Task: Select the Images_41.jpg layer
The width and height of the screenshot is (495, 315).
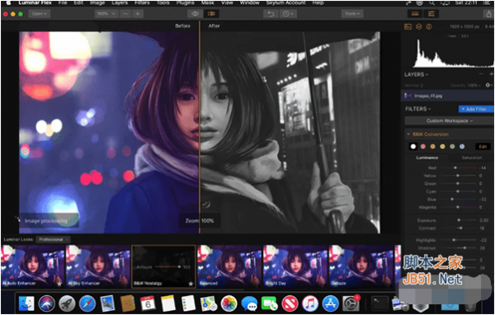Action: point(447,96)
